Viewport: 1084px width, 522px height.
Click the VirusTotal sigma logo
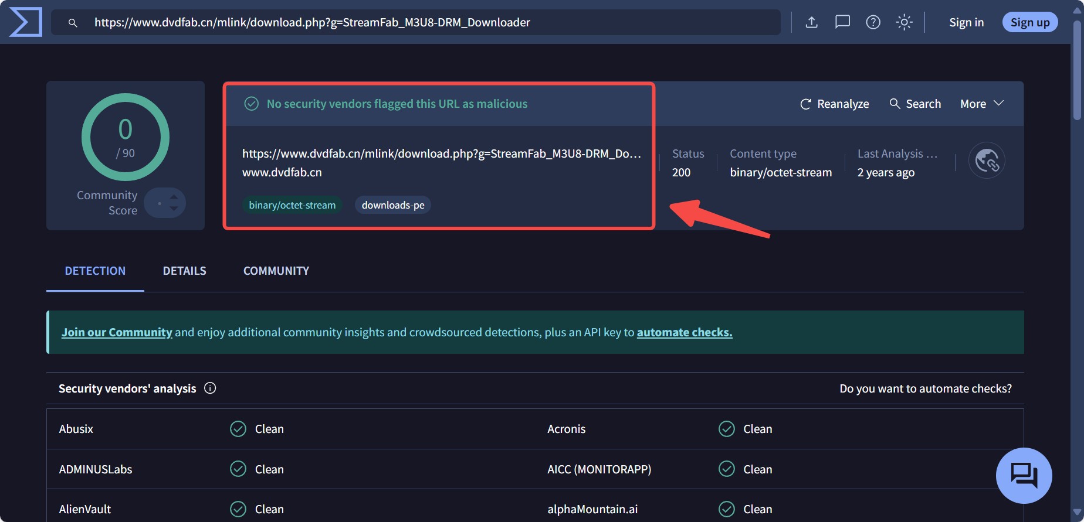click(x=26, y=22)
